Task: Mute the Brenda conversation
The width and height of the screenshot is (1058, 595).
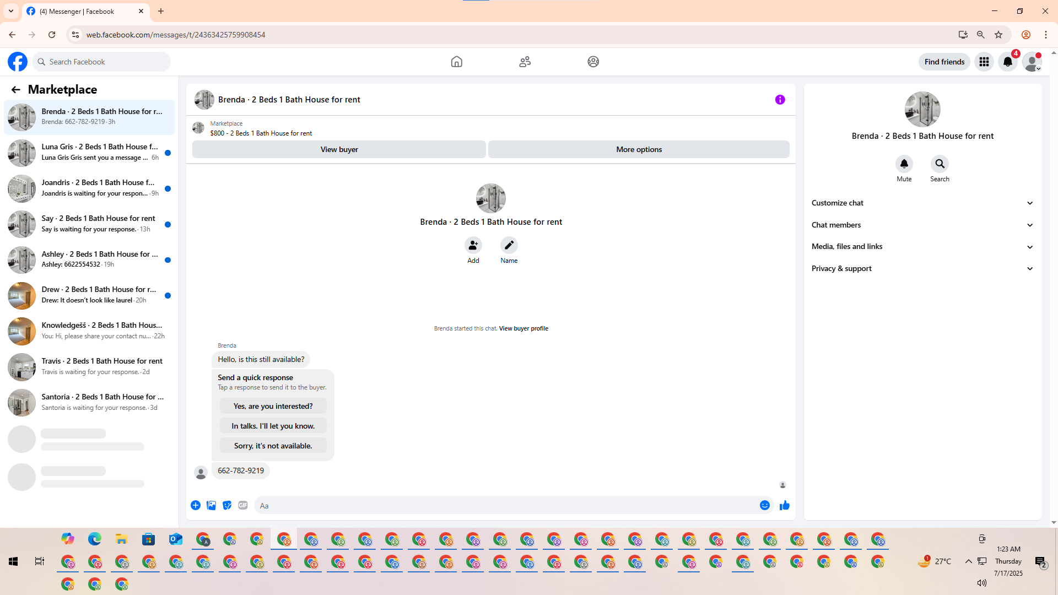Action: click(x=904, y=164)
